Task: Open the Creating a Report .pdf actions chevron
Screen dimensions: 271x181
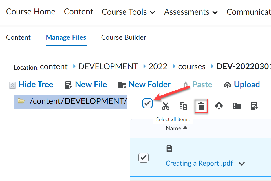Action: pos(242,164)
